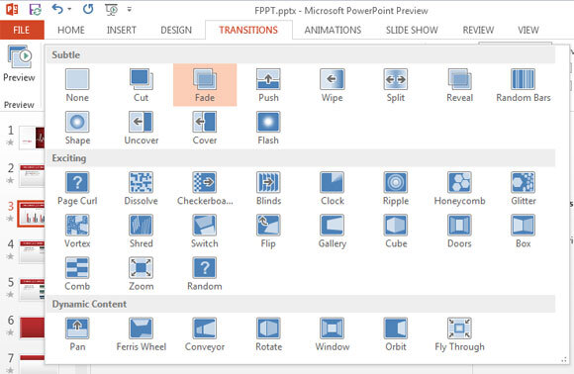The height and width of the screenshot is (374, 574).
Task: Select the Gallery transition
Action: 332,232
